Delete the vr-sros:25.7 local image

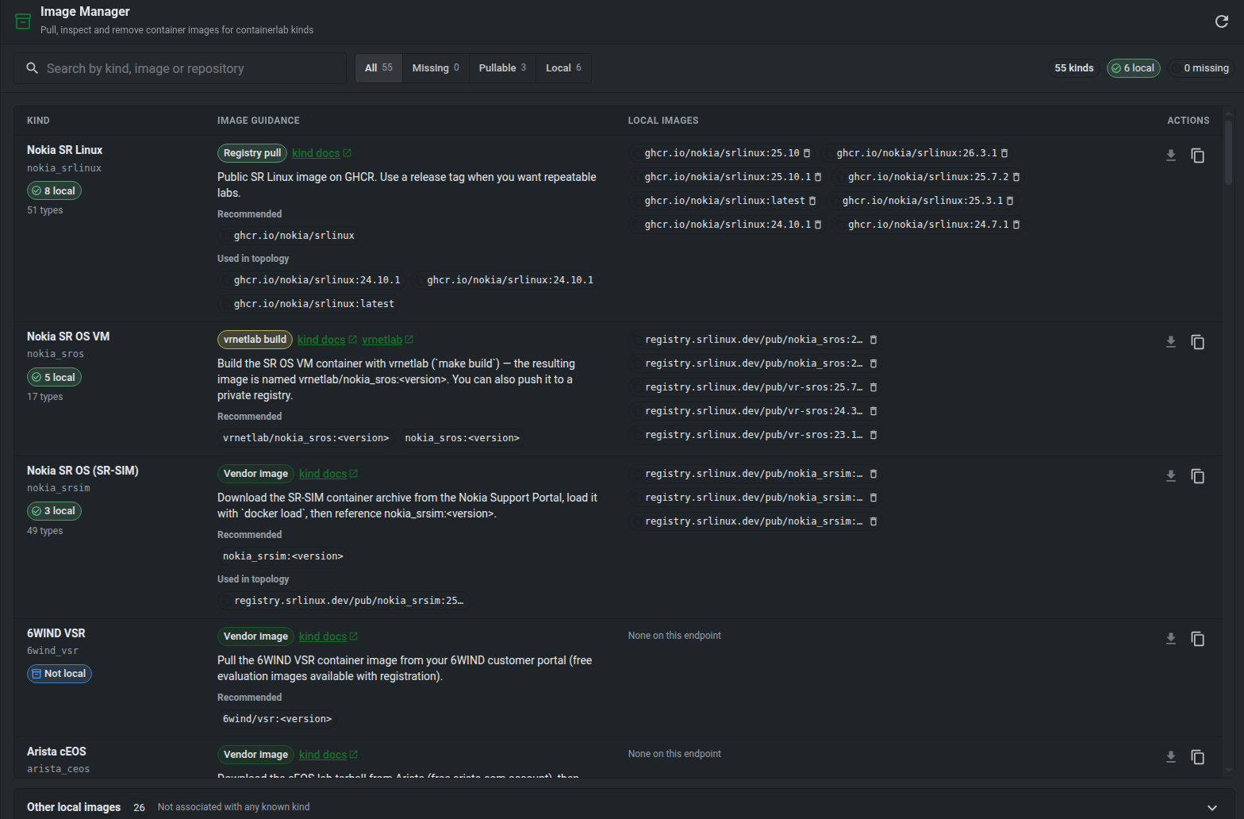click(873, 387)
